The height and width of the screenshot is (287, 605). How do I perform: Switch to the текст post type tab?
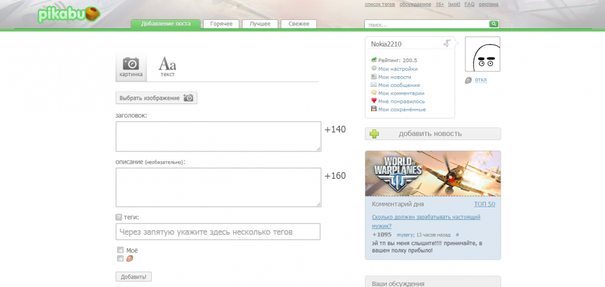click(x=168, y=66)
